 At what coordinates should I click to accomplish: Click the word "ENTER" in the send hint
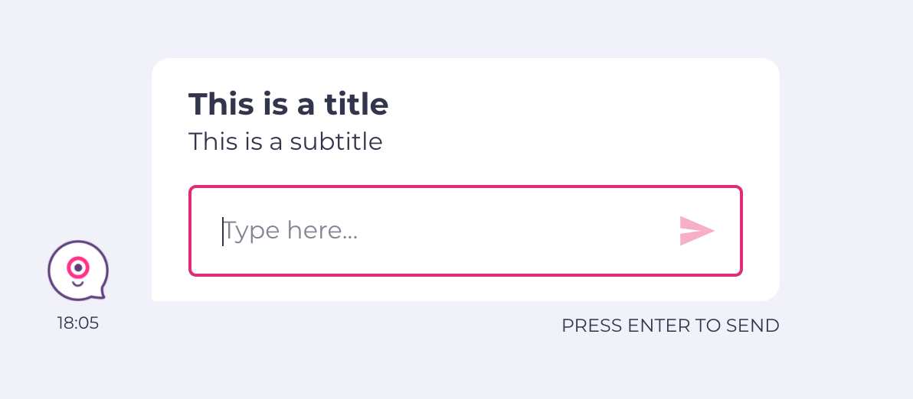click(x=651, y=326)
